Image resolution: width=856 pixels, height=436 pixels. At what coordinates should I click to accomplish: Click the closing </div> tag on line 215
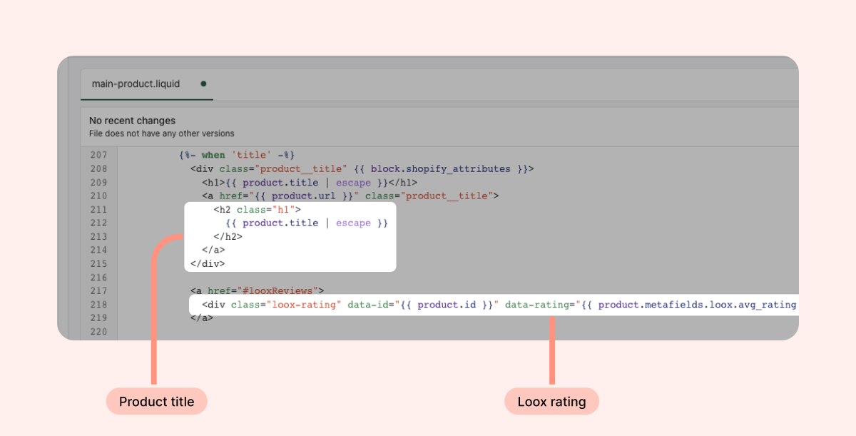tap(208, 264)
